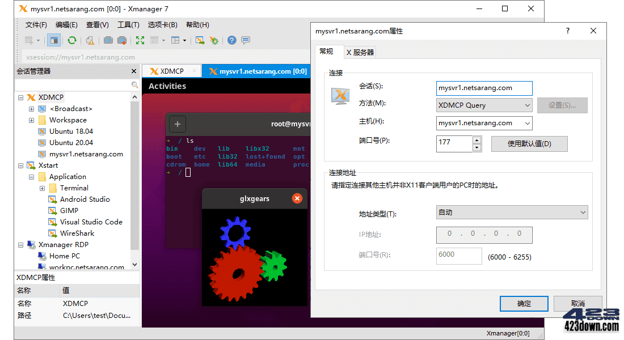The image size is (624, 340).
Task: Open the screenshot capture tool
Action: coord(108,40)
